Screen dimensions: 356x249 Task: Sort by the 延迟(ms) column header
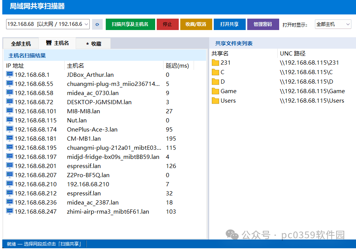point(177,66)
